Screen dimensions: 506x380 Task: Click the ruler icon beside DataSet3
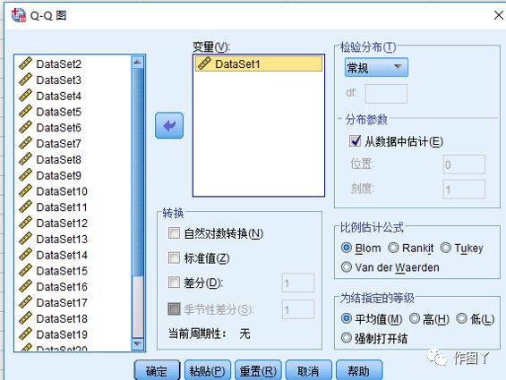(25, 80)
